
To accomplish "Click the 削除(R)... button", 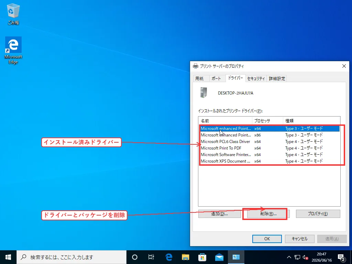I will pyautogui.click(x=268, y=214).
